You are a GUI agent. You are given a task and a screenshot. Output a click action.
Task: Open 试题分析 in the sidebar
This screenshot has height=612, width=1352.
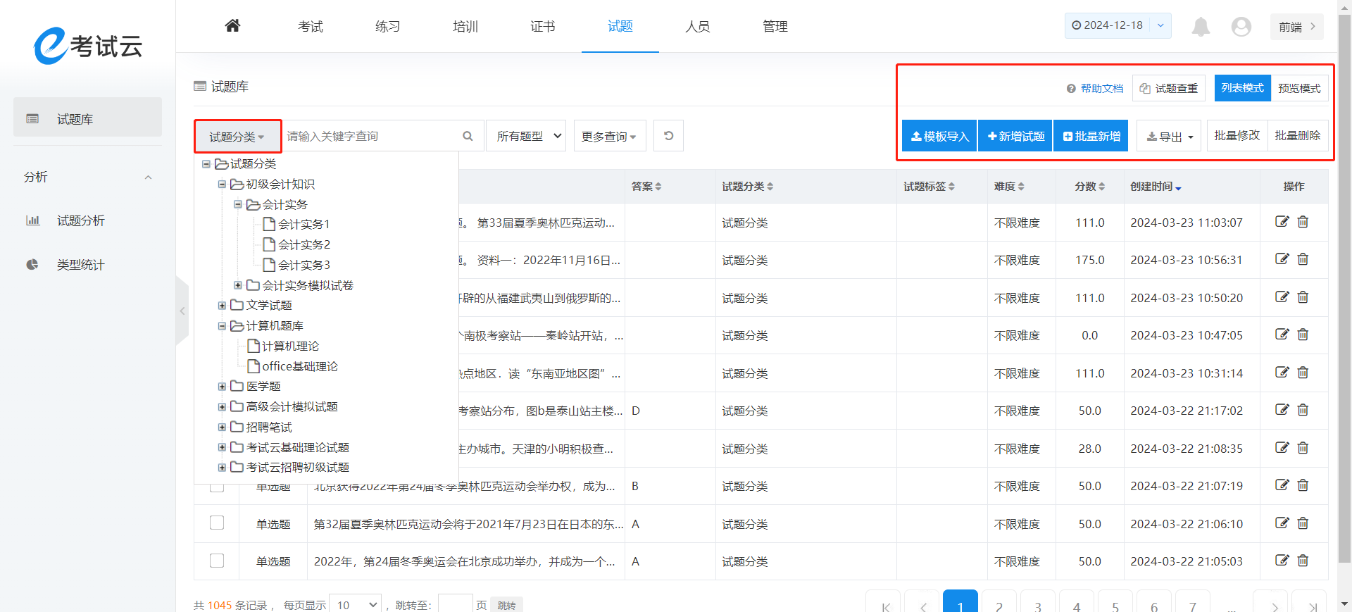click(80, 220)
